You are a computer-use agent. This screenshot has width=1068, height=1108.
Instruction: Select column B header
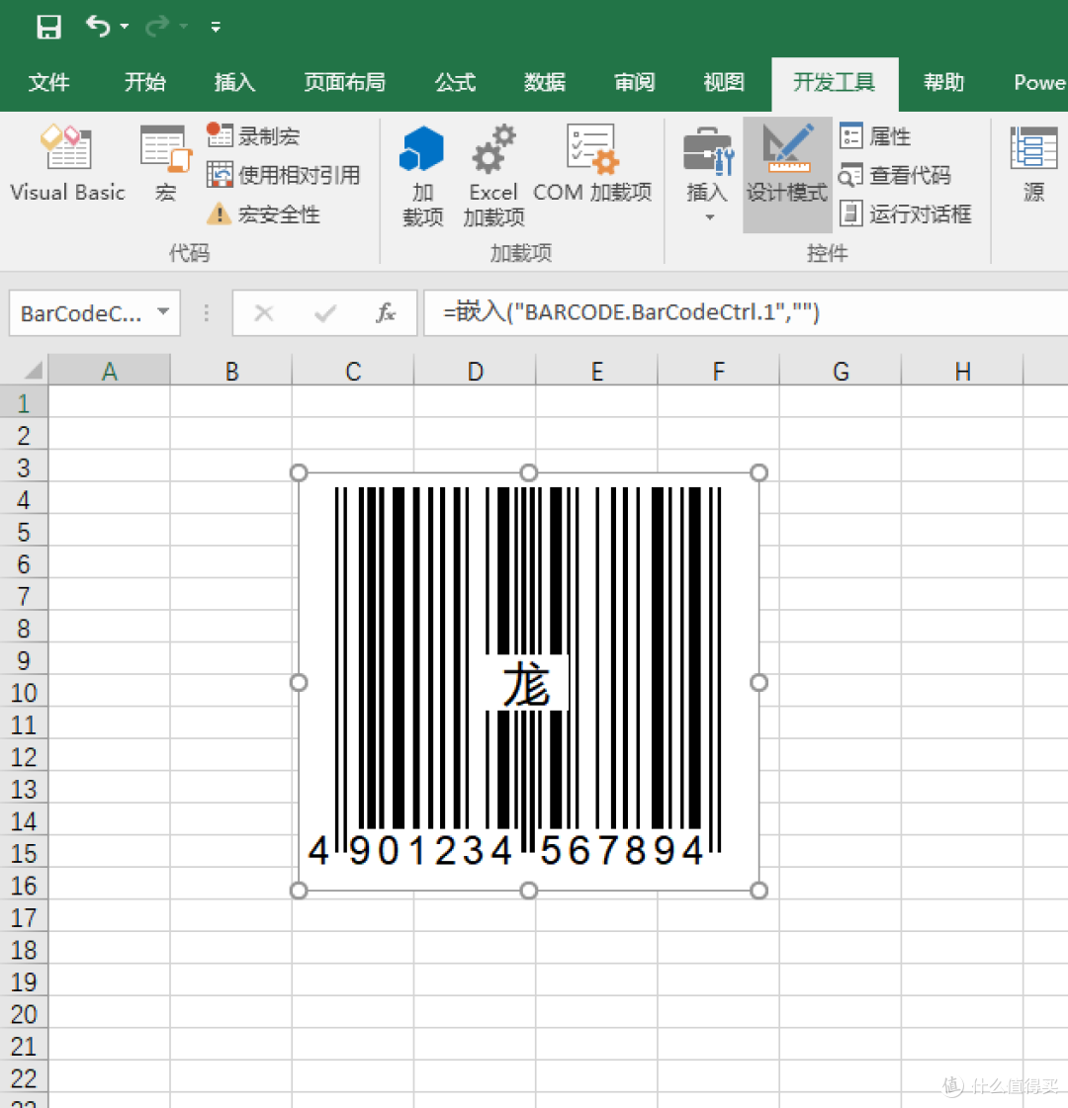pyautogui.click(x=231, y=370)
